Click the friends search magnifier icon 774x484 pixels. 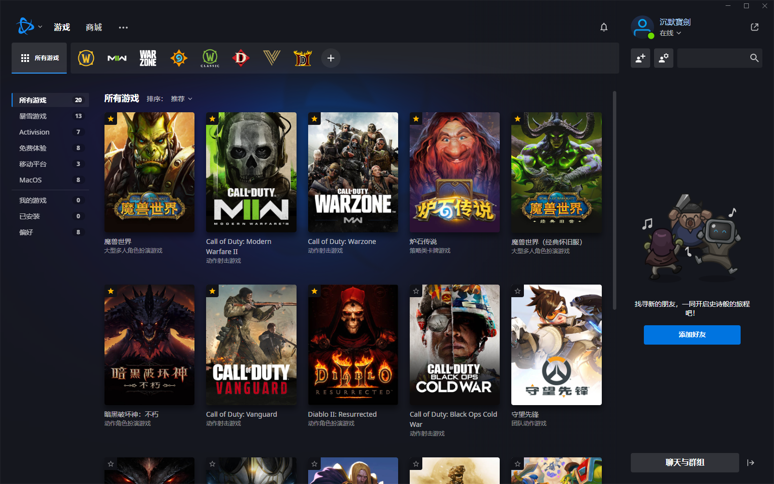click(x=754, y=58)
